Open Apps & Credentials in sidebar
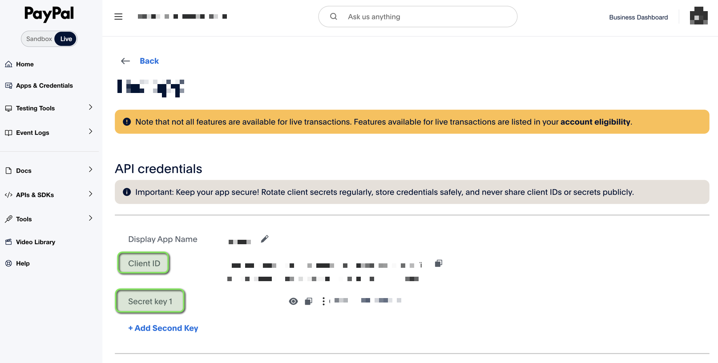 coord(44,85)
